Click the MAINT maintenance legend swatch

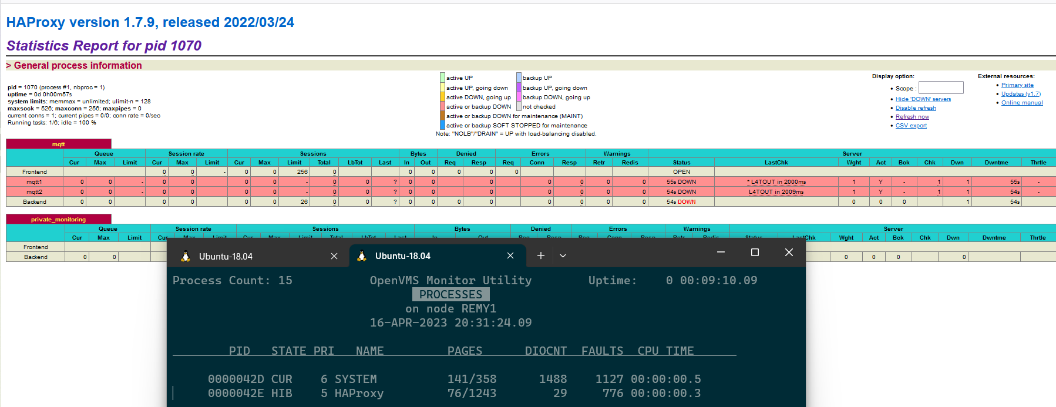(442, 116)
